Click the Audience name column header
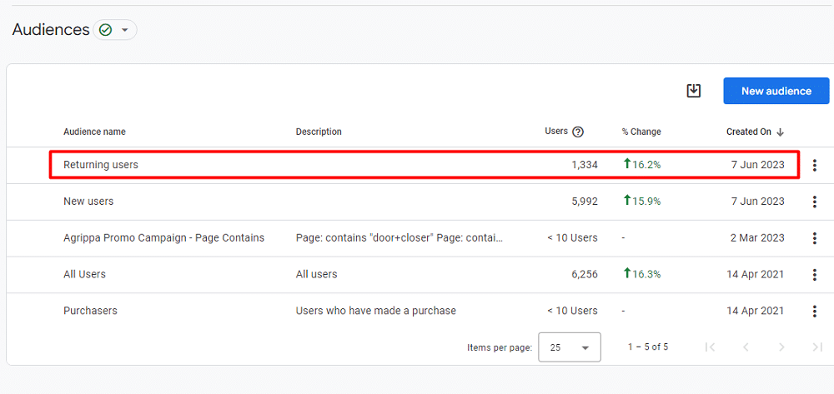 (94, 132)
